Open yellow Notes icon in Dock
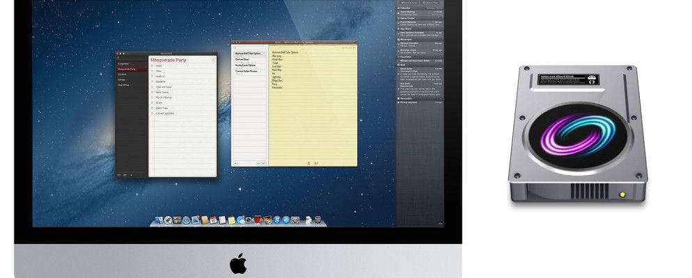The height and width of the screenshot is (278, 692). [x=232, y=220]
